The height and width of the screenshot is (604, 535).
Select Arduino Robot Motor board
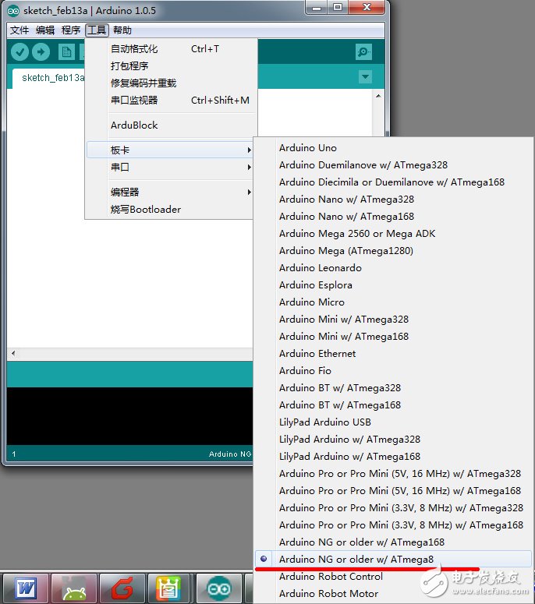pyautogui.click(x=393, y=594)
